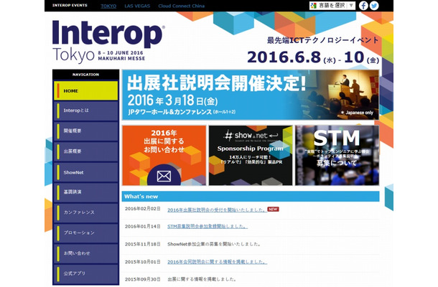
Task: Open 公式アプリ navigation item
Action: click(86, 273)
